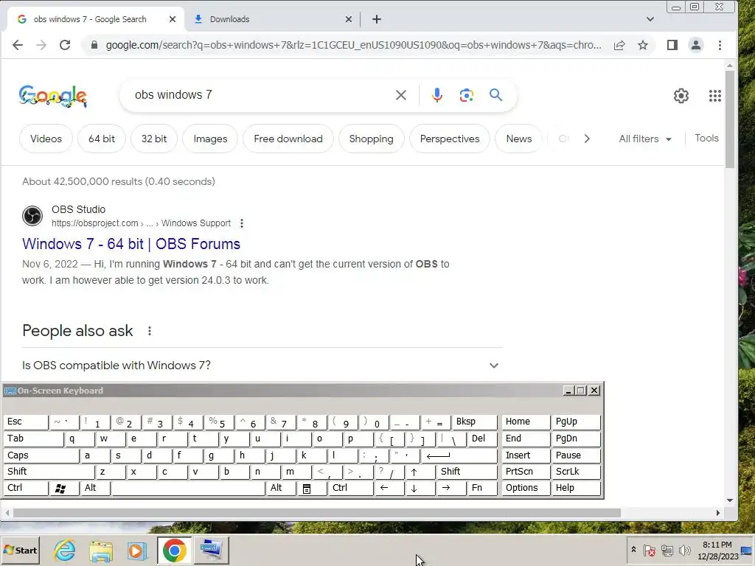Click the Chrome taskbar icon
755x566 pixels.
[174, 550]
